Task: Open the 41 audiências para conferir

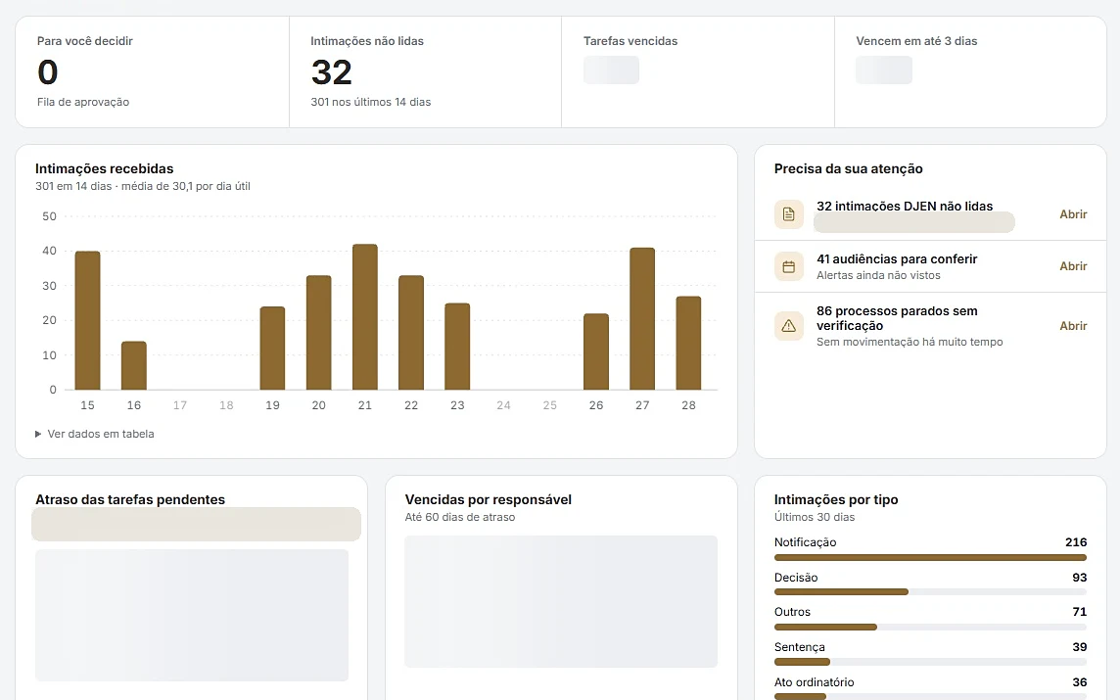Action: coord(1073,266)
